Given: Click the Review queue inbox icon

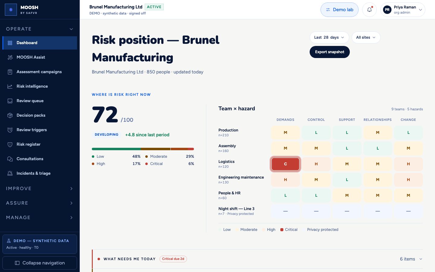Looking at the screenshot, I should (10, 101).
